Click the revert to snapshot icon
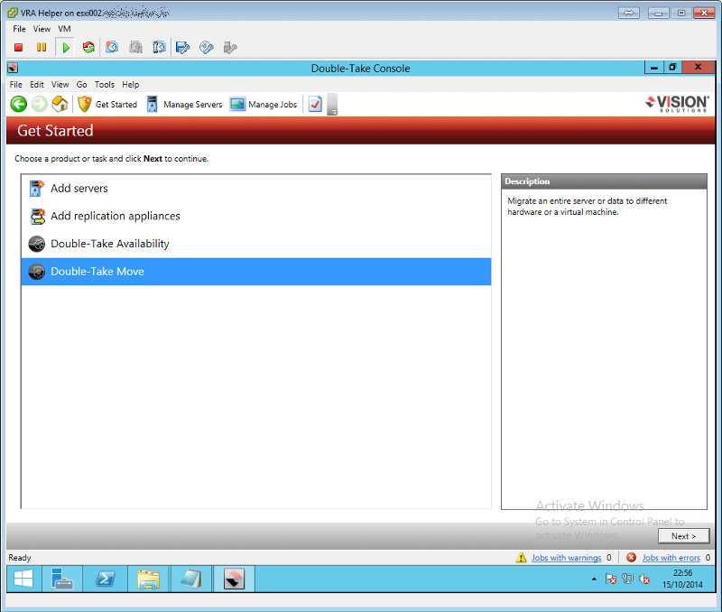The image size is (722, 612). coord(136,48)
